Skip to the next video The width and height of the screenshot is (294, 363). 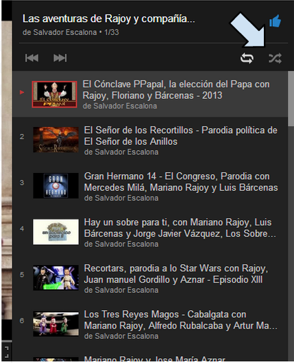(60, 58)
